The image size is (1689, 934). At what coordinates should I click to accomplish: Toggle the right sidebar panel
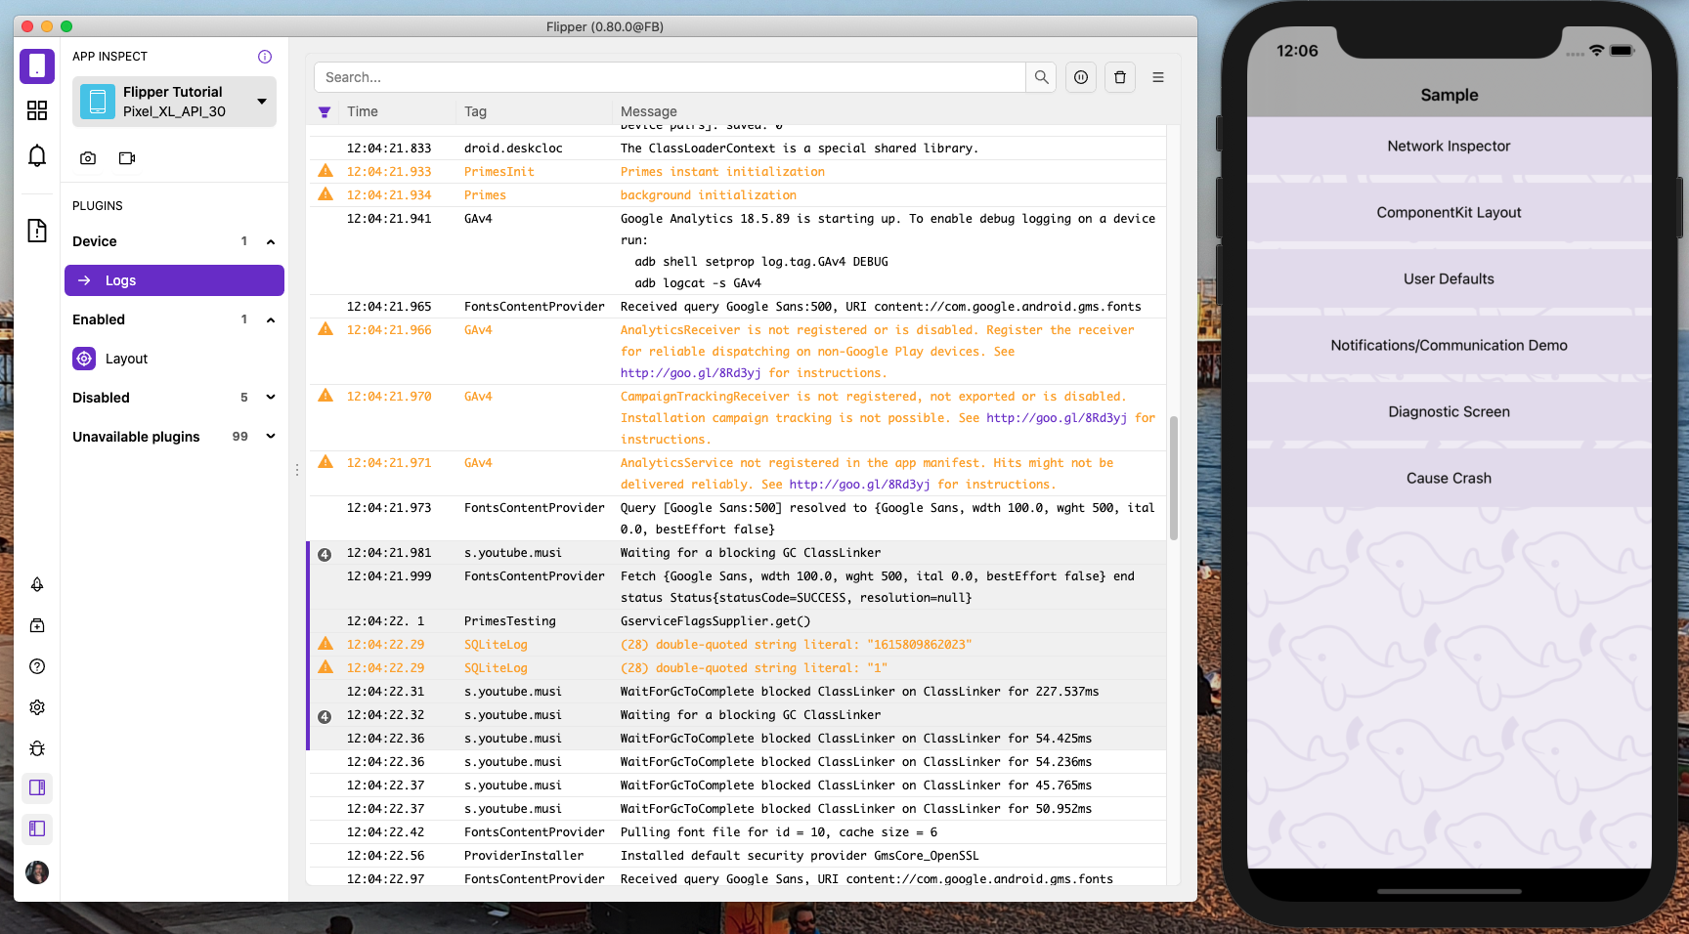coord(37,787)
